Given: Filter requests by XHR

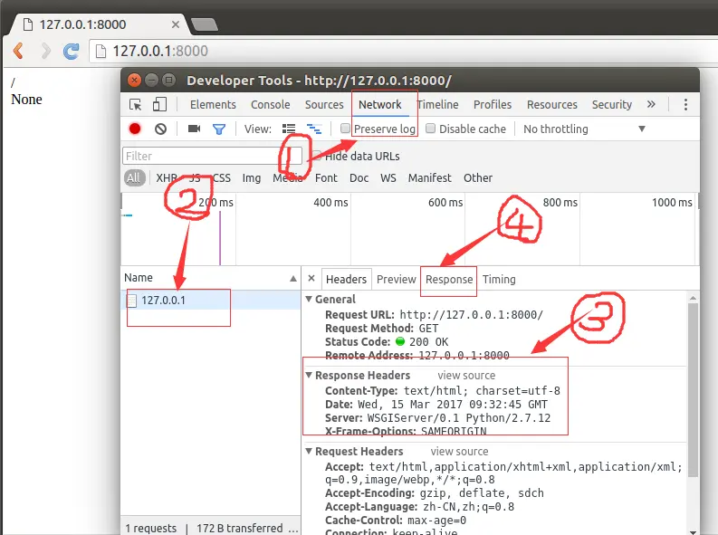Looking at the screenshot, I should (167, 178).
